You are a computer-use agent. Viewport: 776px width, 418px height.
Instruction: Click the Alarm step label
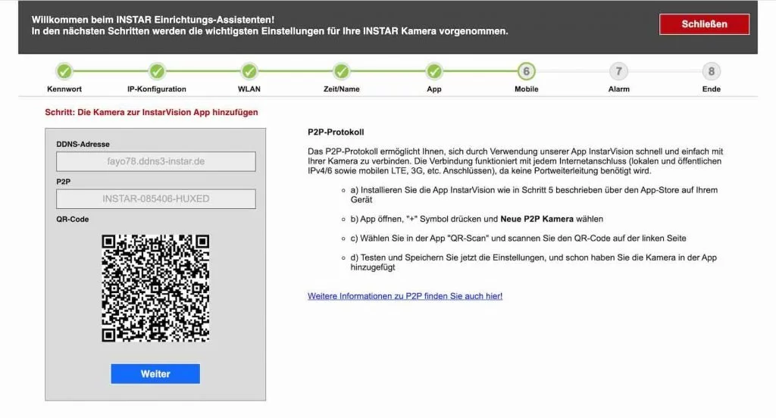point(618,89)
